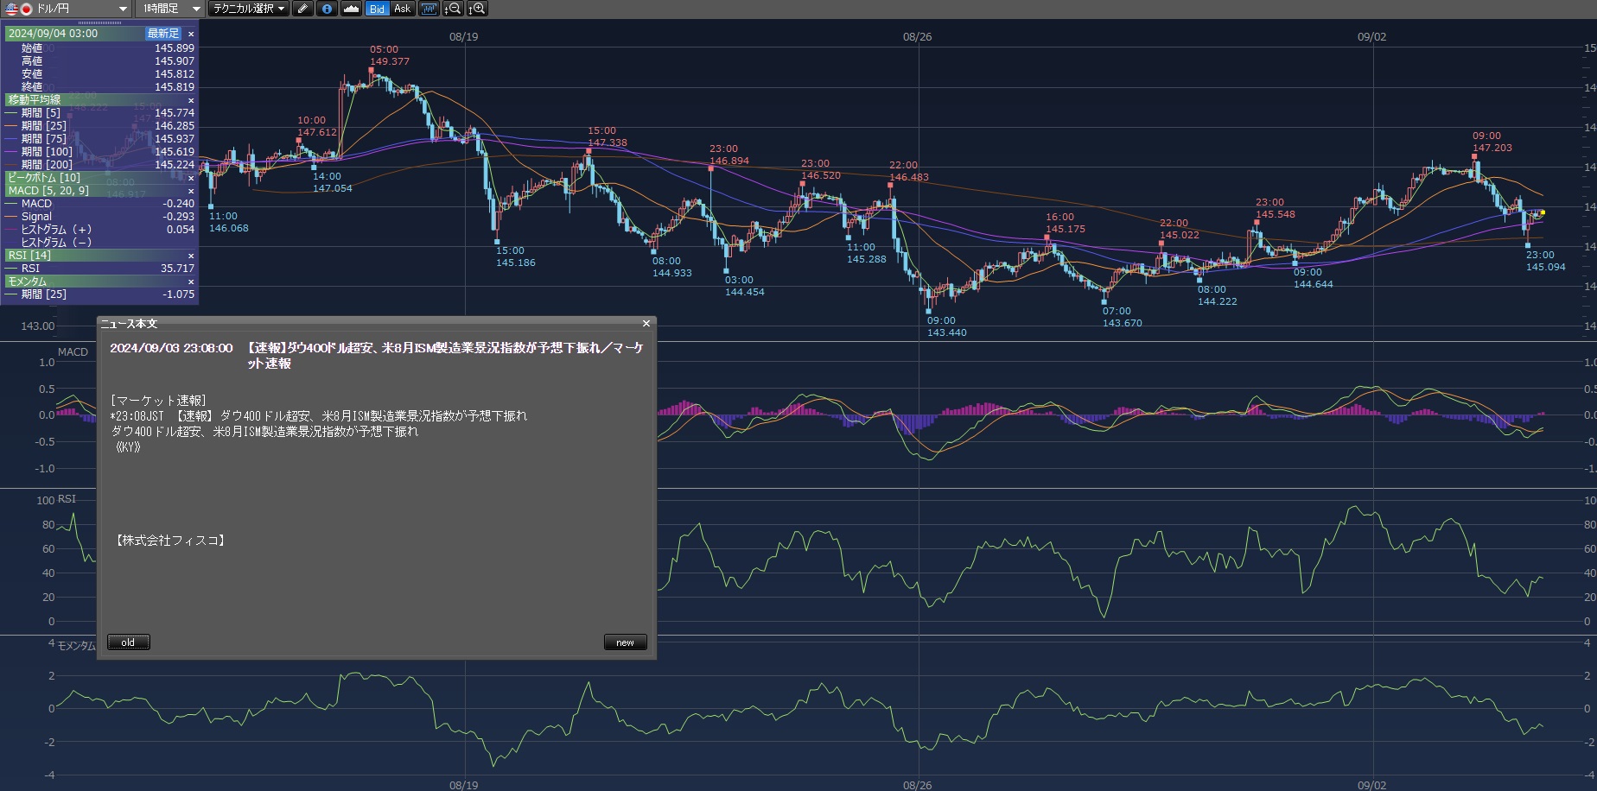Switch price display to Bid
The image size is (1597, 791).
coord(377,9)
